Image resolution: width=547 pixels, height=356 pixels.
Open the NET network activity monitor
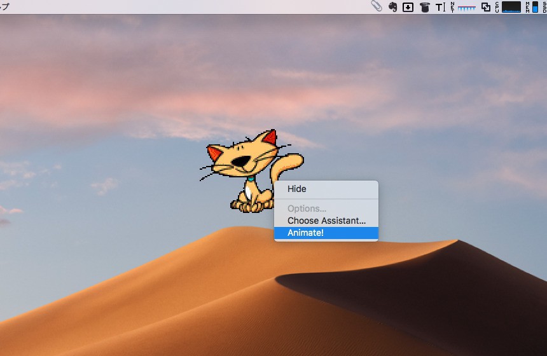coord(463,7)
